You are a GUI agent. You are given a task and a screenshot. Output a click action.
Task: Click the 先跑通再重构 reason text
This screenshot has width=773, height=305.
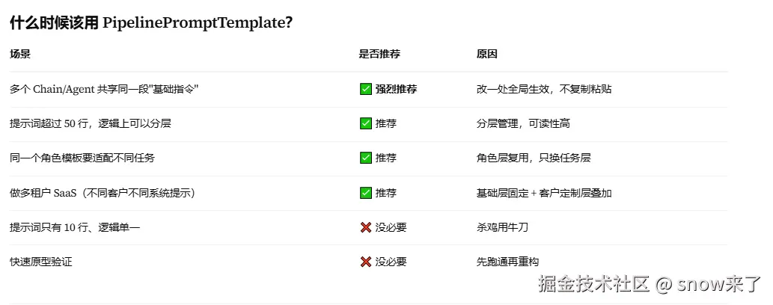[x=508, y=262]
